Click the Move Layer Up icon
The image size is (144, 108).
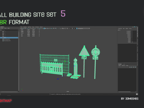[130, 67]
